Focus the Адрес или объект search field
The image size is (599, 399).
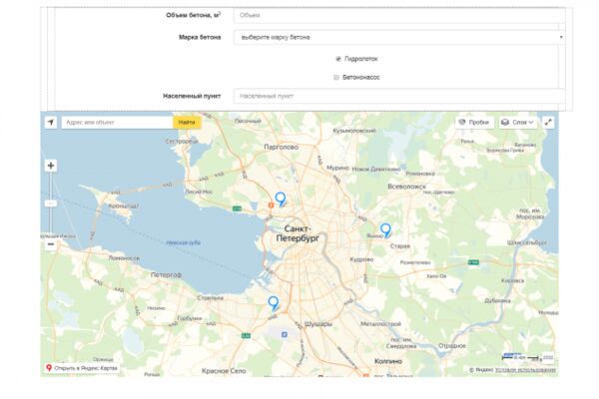(x=117, y=122)
